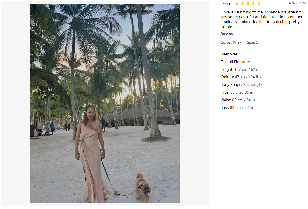Click the Hips 89 cm line

(x=237, y=92)
